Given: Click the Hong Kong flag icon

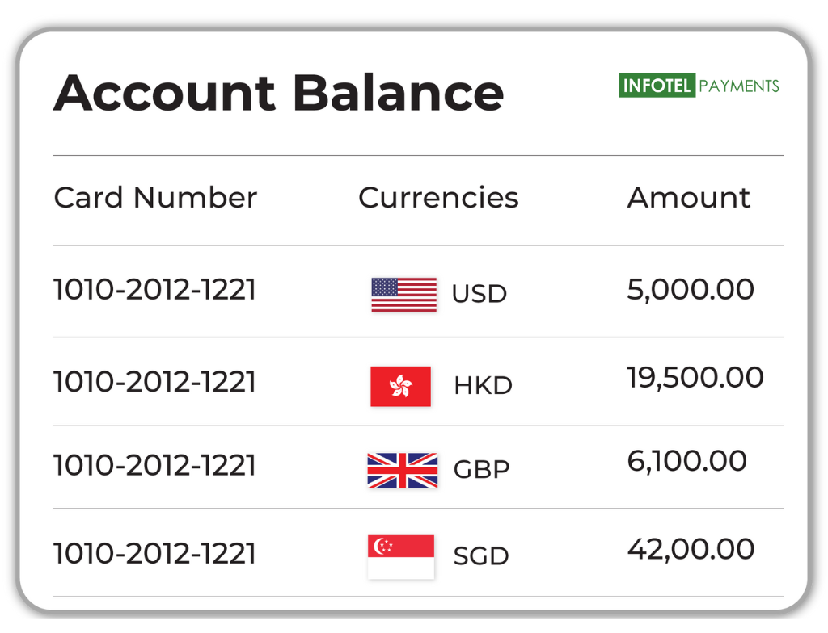Looking at the screenshot, I should coord(400,386).
